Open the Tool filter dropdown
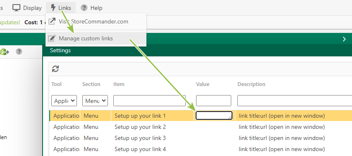The width and height of the screenshot is (352, 156). point(64,100)
